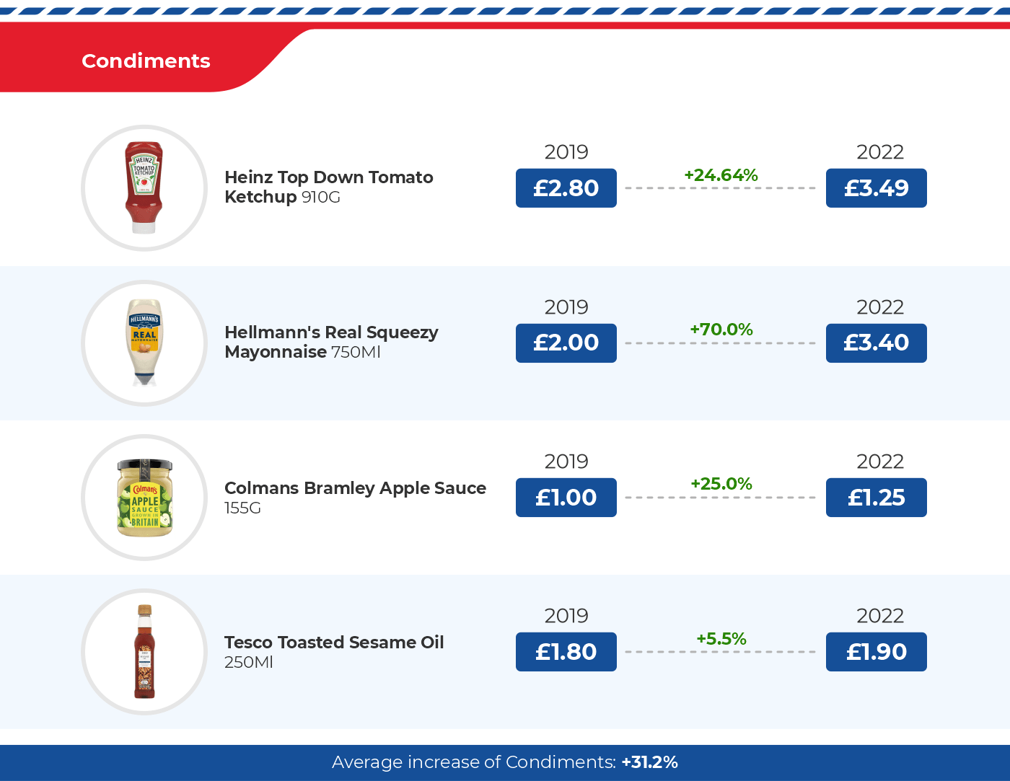Viewport: 1010px width, 781px height.
Task: Click the Tesco sesame oil bottle image
Action: click(144, 652)
